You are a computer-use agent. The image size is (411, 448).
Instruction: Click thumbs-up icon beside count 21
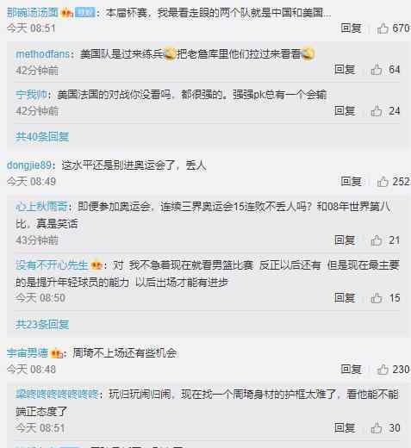(377, 240)
